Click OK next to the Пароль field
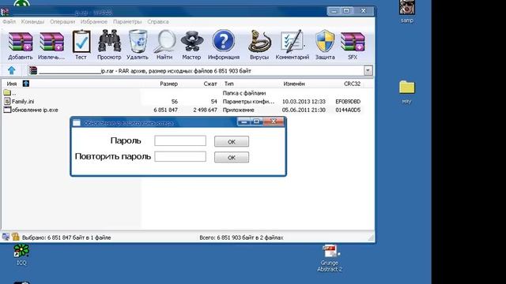 pyautogui.click(x=232, y=141)
